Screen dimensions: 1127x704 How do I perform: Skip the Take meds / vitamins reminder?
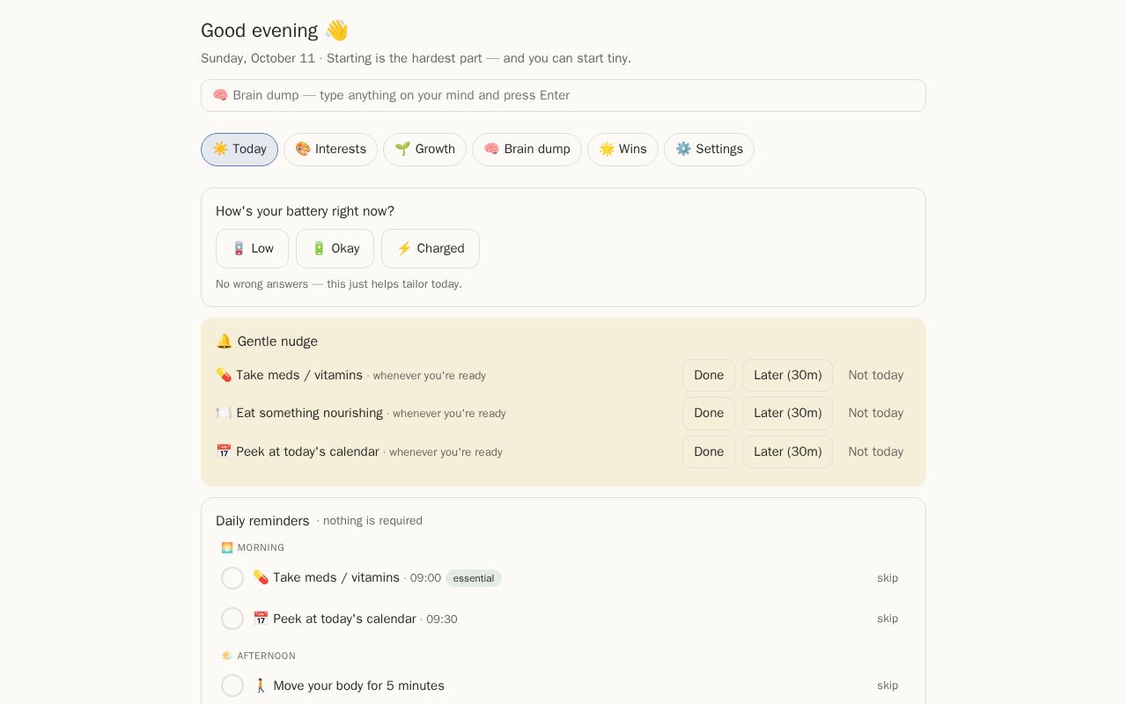888,578
